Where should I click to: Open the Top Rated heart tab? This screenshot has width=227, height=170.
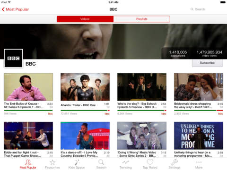pyautogui.click(x=150, y=164)
